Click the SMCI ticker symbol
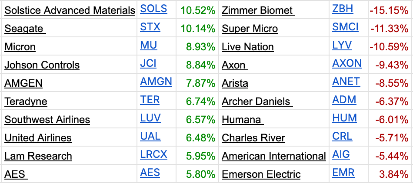Image resolution: width=413 pixels, height=183 pixels. coord(345,27)
